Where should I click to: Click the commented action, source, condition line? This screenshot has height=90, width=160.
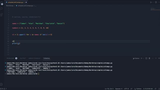pos(26,17)
